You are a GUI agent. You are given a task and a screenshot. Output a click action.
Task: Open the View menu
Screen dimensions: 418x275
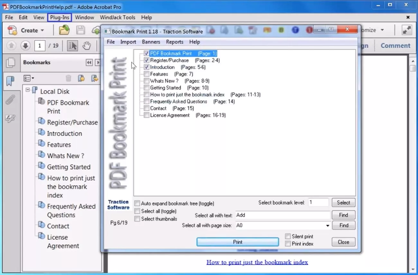(39, 17)
